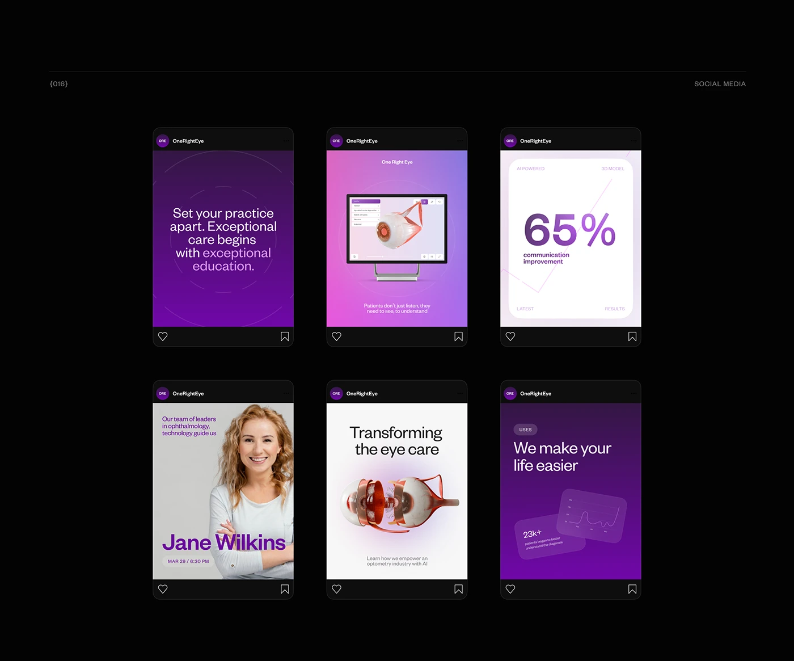
Task: Bookmark the "Set your practice apart" post
Action: (x=285, y=336)
